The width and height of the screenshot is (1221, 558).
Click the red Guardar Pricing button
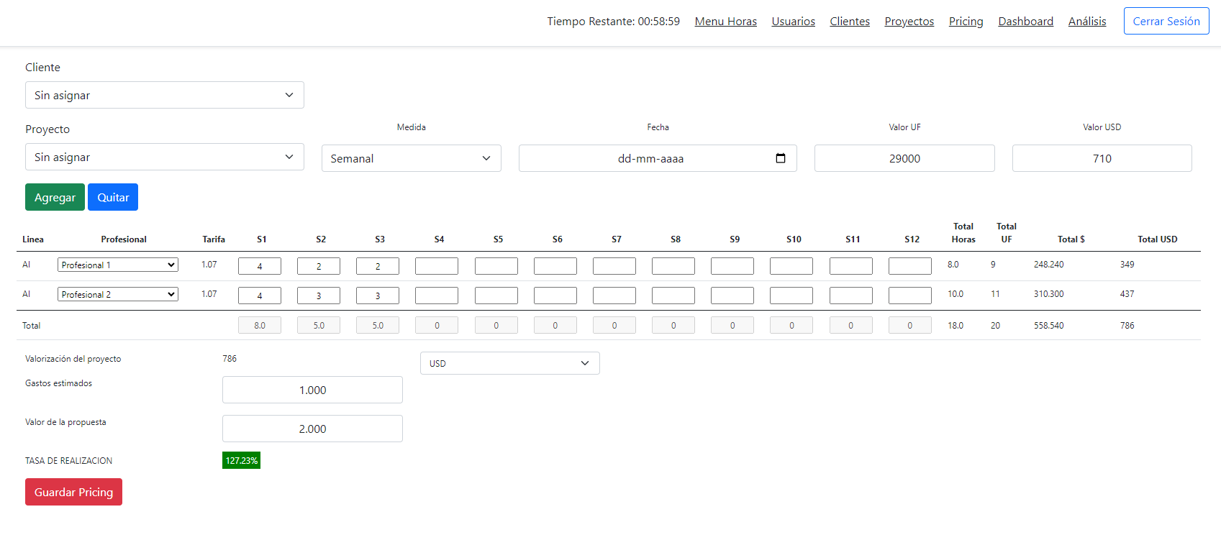coord(73,492)
